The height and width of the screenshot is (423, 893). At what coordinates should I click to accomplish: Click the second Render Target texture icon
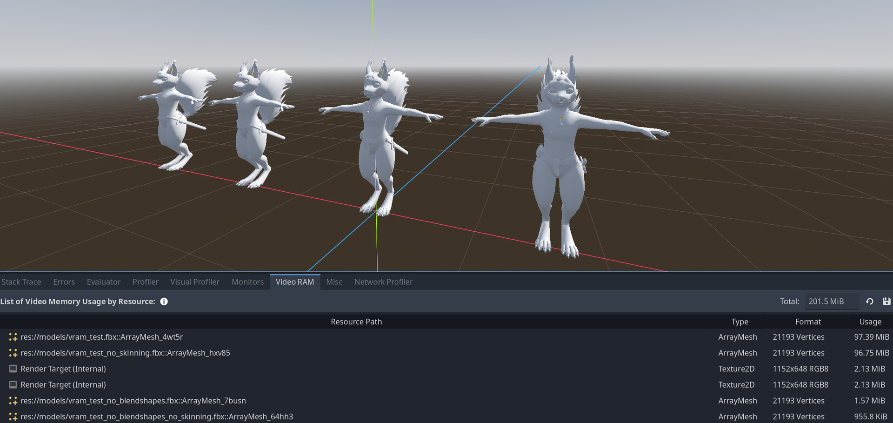coord(13,385)
